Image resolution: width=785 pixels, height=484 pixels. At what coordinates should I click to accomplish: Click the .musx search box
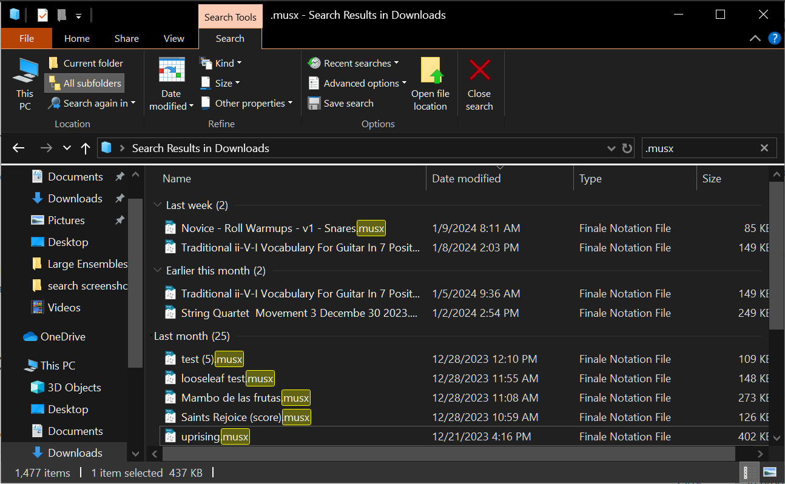tap(701, 148)
